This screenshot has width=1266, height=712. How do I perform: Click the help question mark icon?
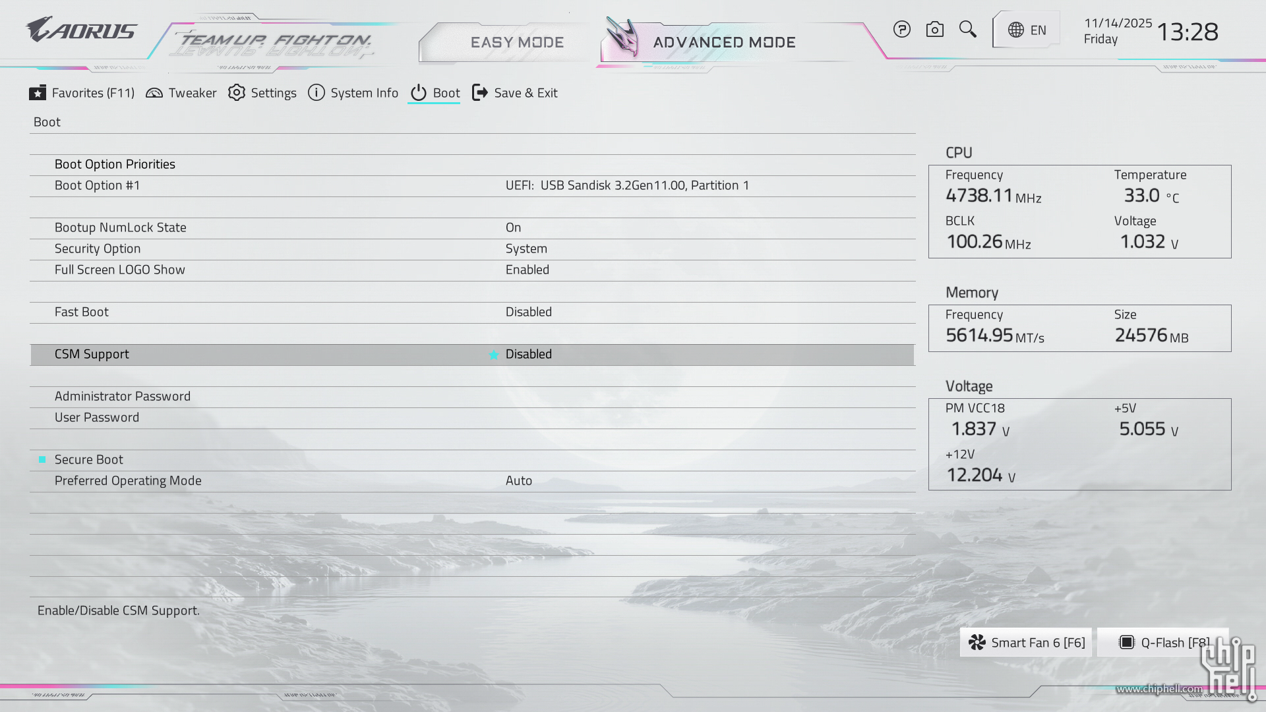pos(901,30)
